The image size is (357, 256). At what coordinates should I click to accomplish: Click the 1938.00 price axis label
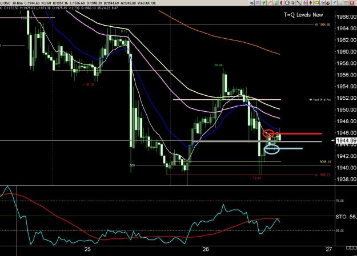347,179
